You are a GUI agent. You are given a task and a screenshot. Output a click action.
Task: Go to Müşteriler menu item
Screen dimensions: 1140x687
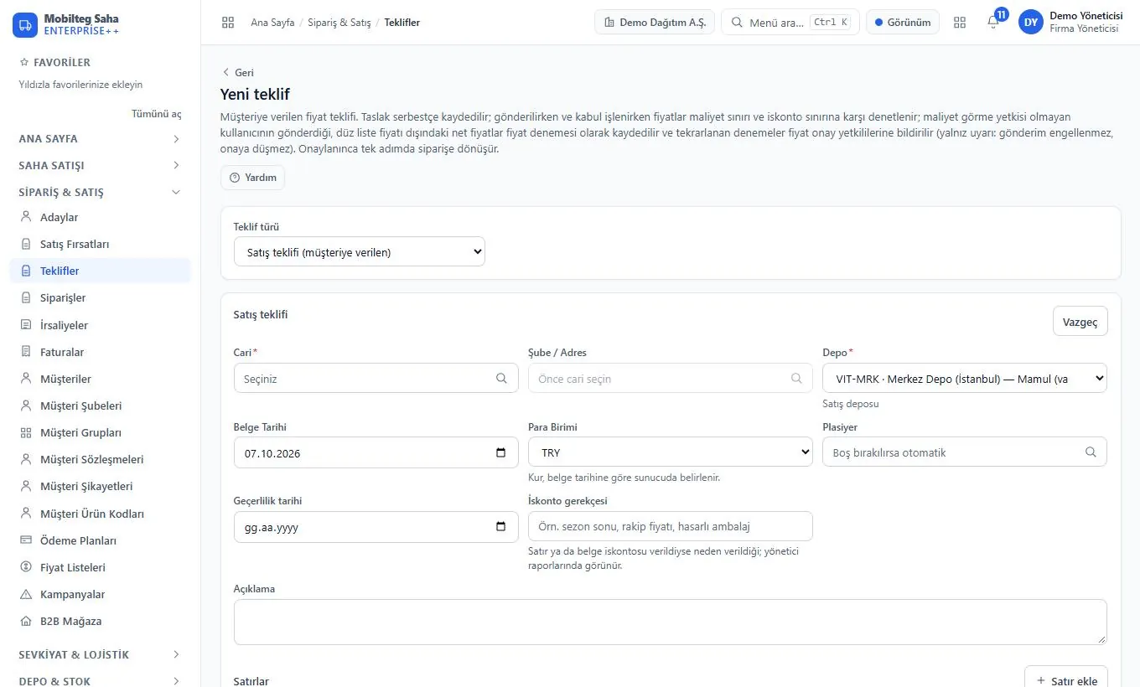click(100, 379)
